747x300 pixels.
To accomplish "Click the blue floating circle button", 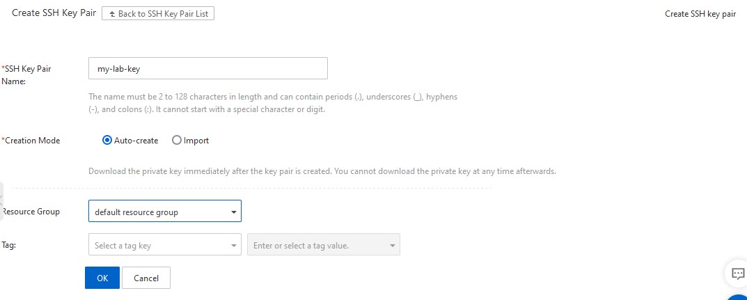I will (x=738, y=297).
